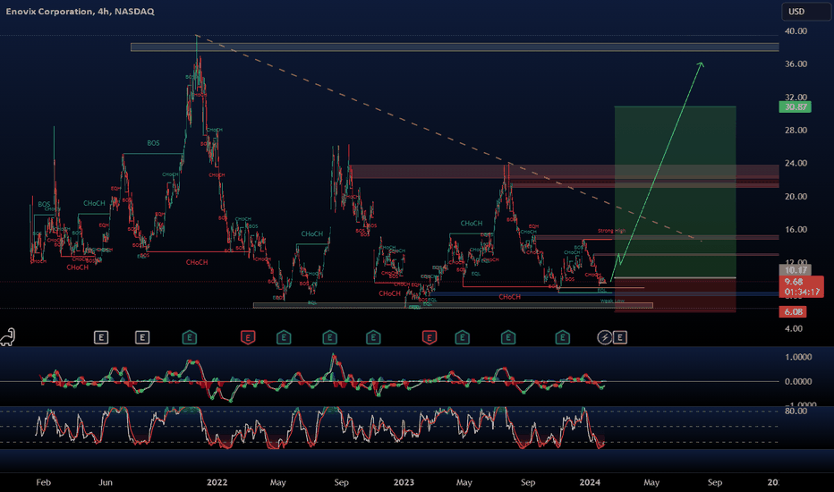Open the lightning bolt event marker
The width and height of the screenshot is (834, 492).
pos(604,337)
